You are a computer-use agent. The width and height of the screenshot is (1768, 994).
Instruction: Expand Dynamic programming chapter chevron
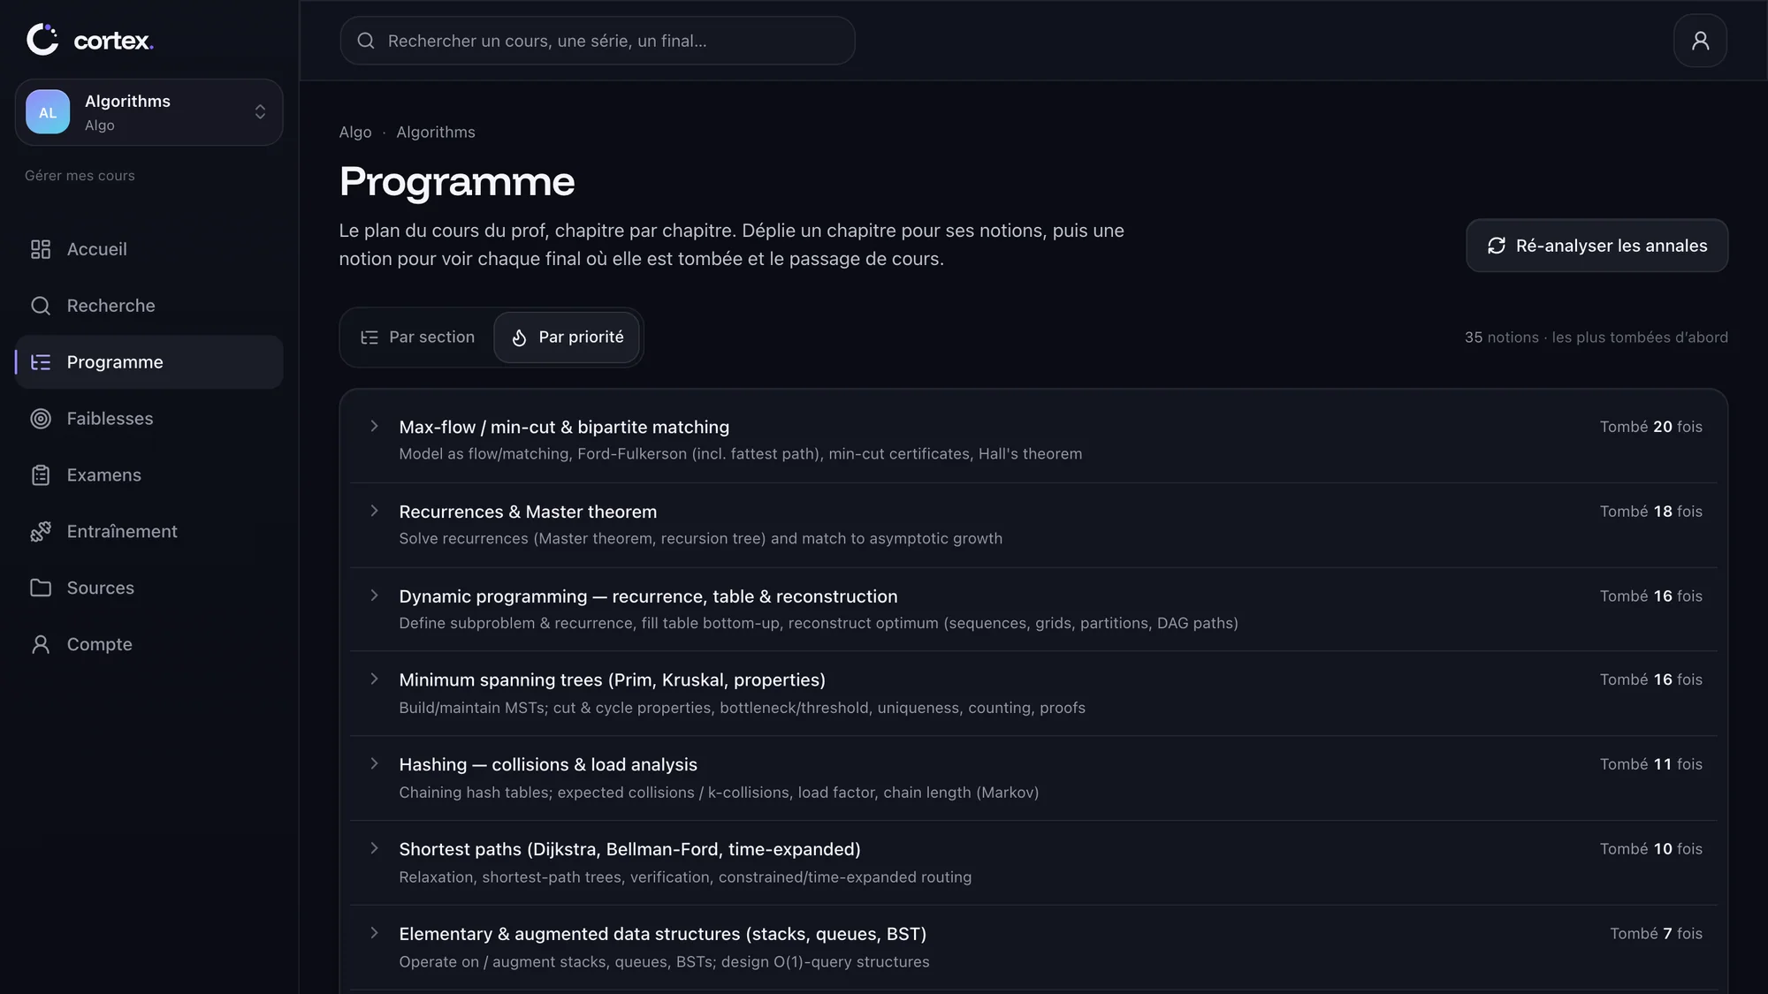(374, 596)
